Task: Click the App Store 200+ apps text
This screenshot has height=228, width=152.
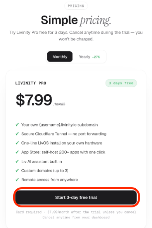Action: [x=63, y=152]
